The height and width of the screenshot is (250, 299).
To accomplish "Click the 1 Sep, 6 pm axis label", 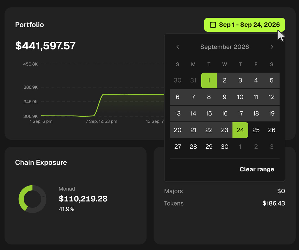I will (41, 121).
